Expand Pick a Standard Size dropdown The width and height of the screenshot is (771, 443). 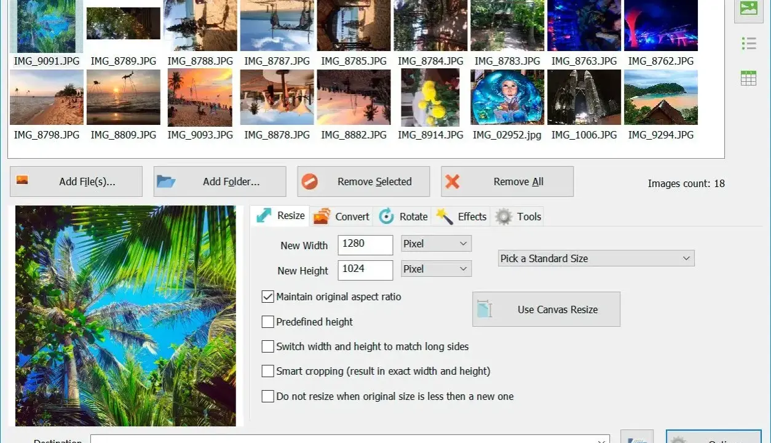596,258
